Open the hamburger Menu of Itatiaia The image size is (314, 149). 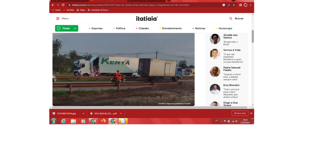click(x=62, y=18)
